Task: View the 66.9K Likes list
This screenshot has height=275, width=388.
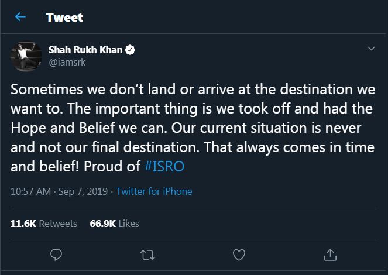Action: [x=114, y=224]
